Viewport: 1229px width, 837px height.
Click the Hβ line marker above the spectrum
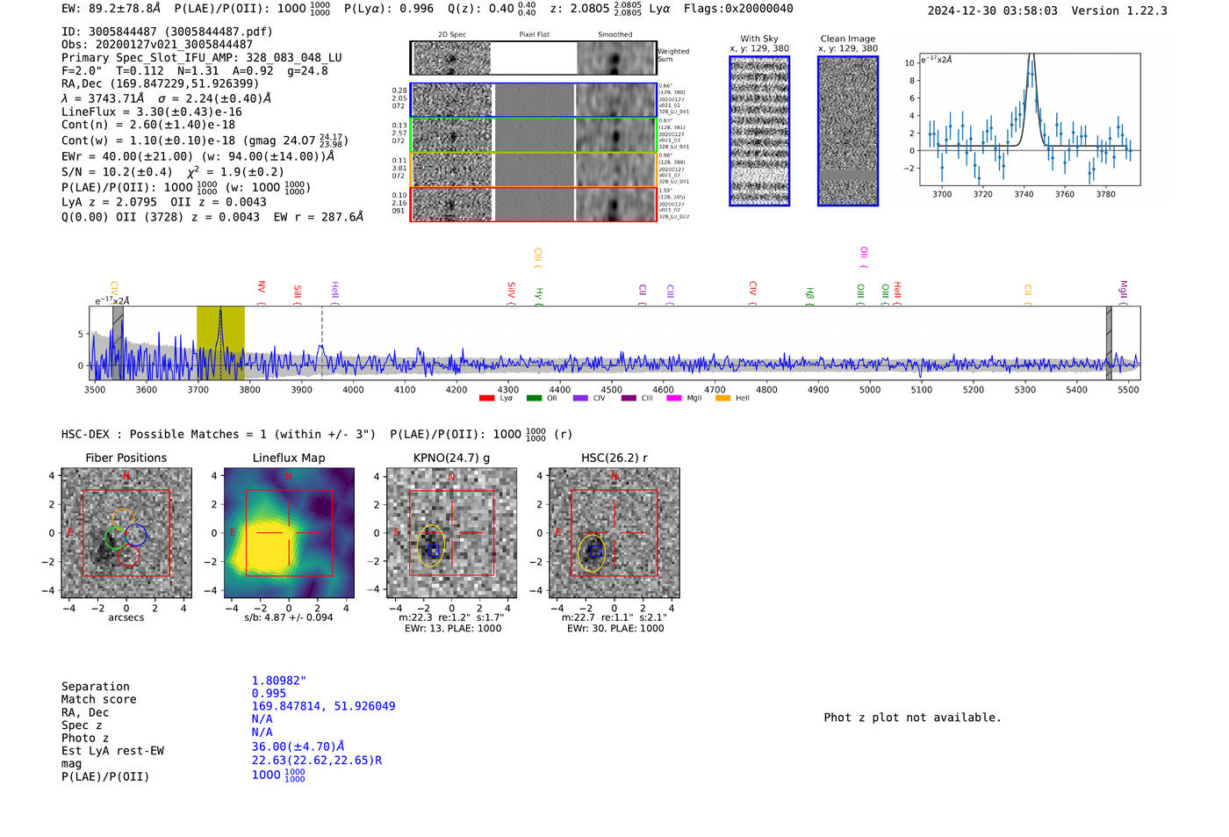[x=809, y=295]
